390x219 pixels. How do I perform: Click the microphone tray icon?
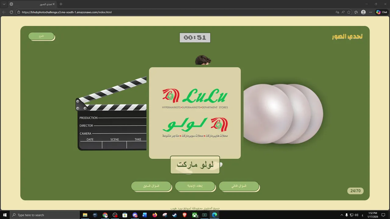click(x=346, y=215)
